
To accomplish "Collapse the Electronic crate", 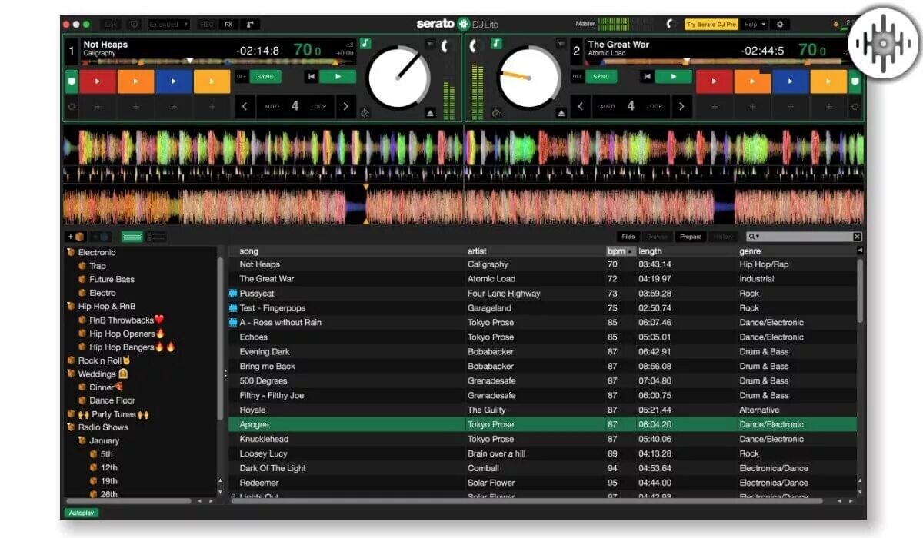I will 71,252.
